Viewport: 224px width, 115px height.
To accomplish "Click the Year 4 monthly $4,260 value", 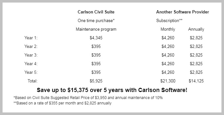I will tap(168, 64).
